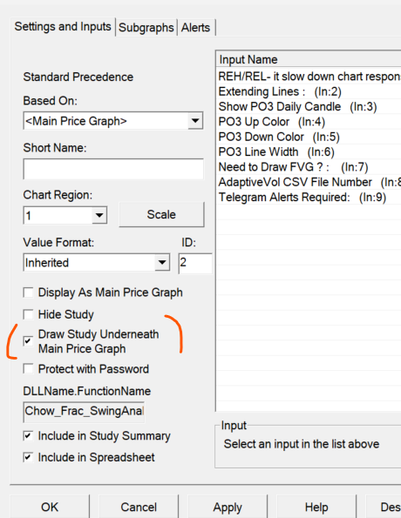Select the PO3 Up Color input row
401x518 pixels.
(309, 122)
